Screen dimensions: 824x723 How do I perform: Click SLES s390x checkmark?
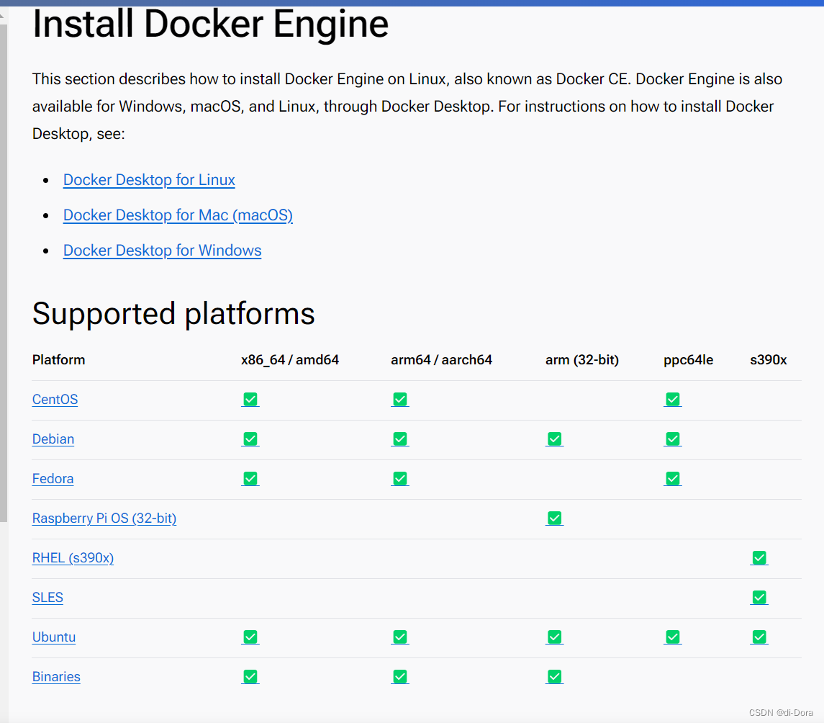pos(759,597)
